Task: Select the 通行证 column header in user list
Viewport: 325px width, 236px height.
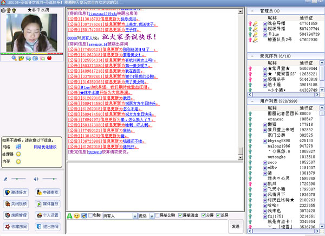Action: click(292, 108)
